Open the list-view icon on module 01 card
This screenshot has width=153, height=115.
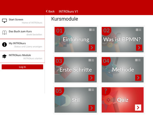(x=92, y=30)
